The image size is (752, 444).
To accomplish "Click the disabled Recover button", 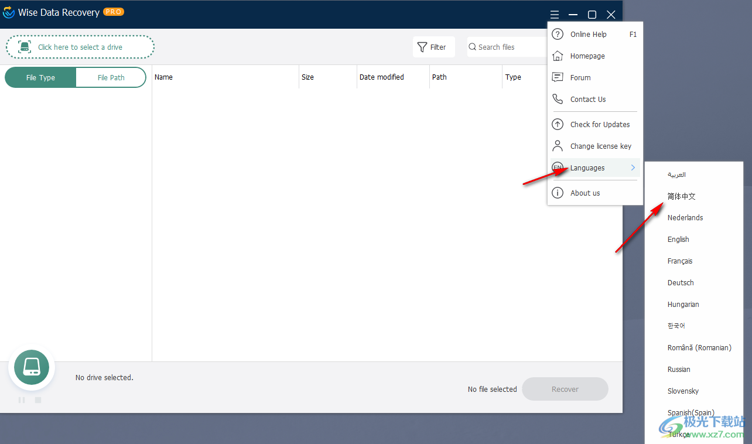I will (565, 389).
